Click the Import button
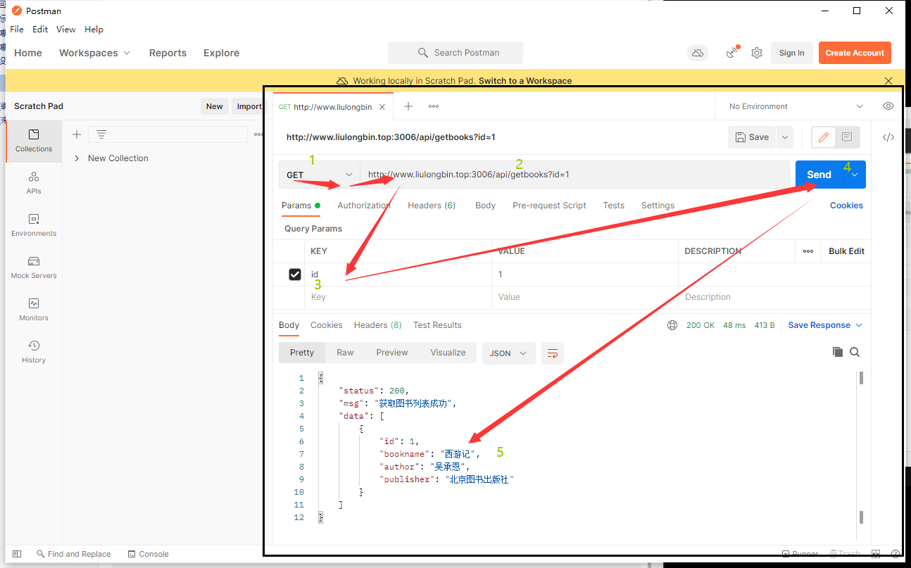911x568 pixels. (248, 106)
